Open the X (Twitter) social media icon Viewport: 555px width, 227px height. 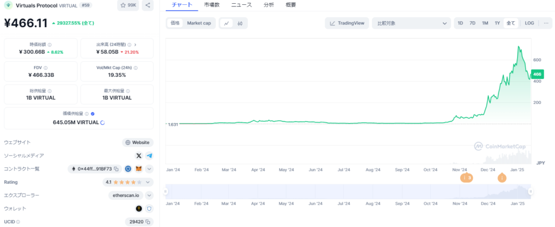(x=139, y=155)
